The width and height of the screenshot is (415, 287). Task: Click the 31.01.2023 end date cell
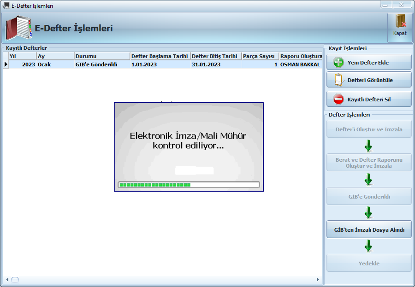coord(216,64)
